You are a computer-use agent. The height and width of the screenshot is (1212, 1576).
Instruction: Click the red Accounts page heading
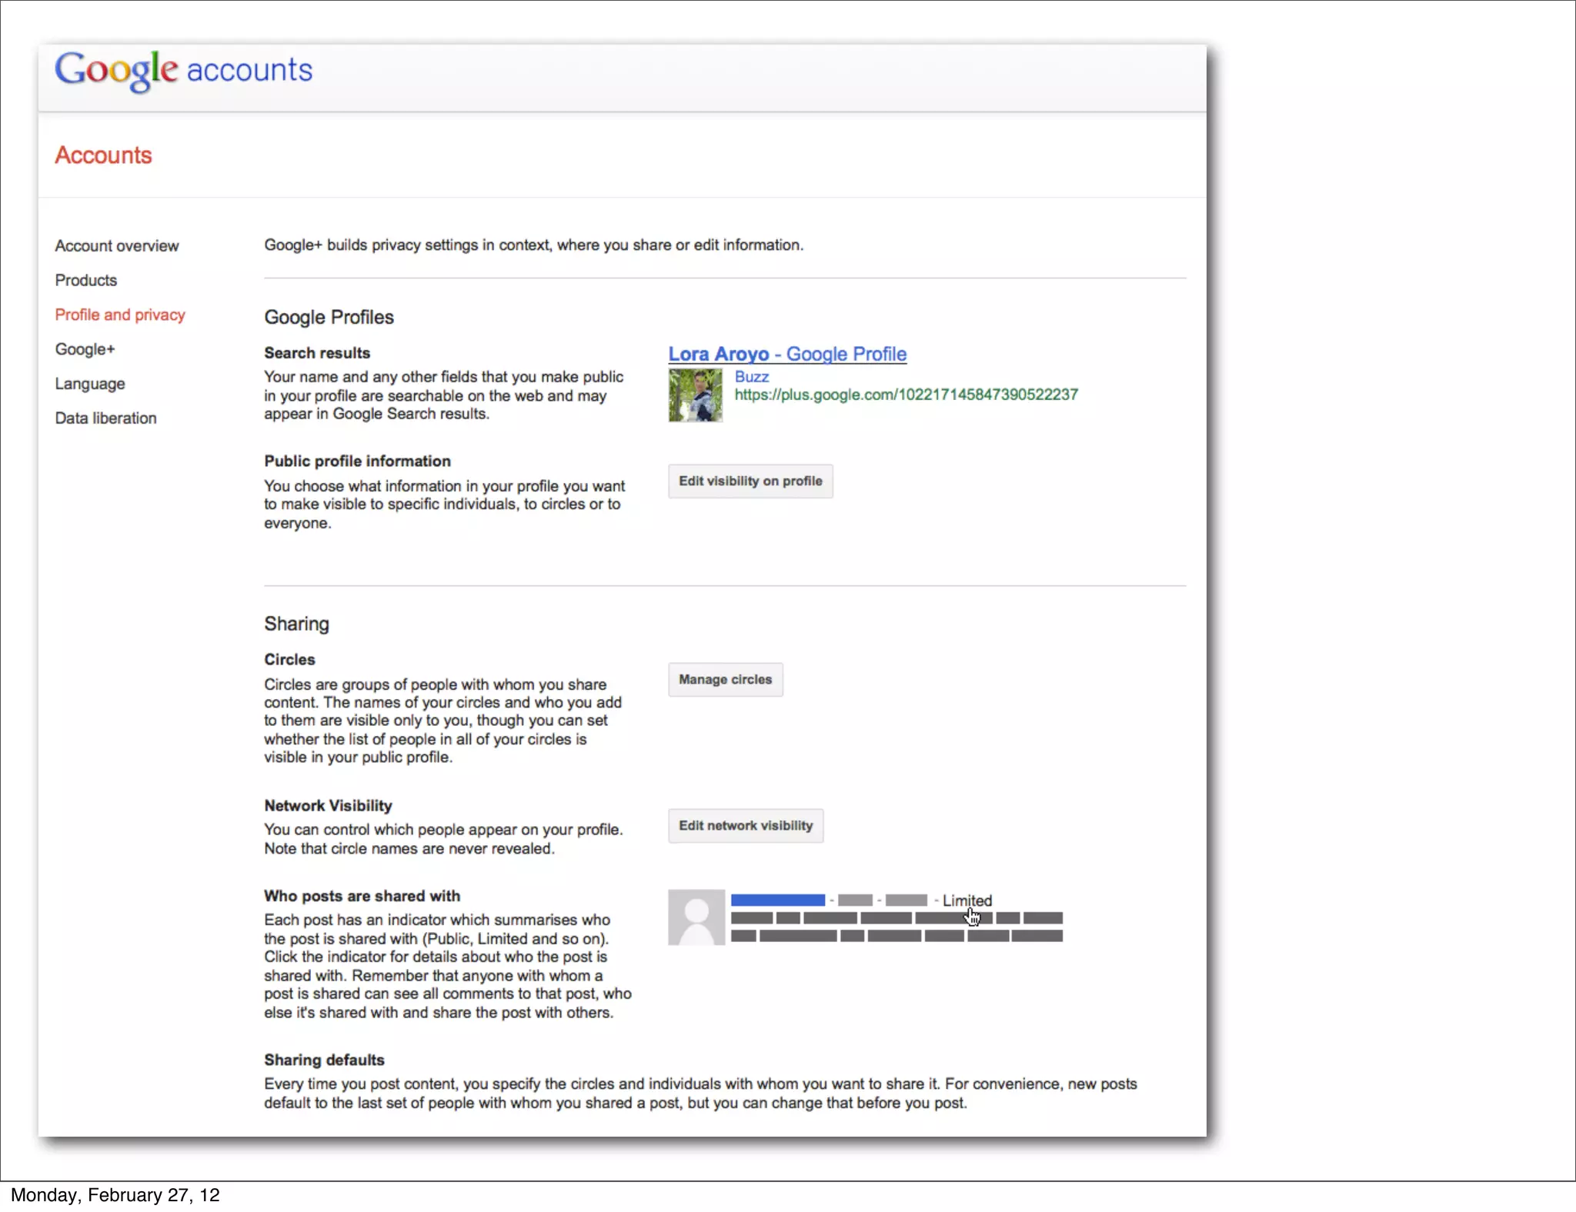pos(103,155)
